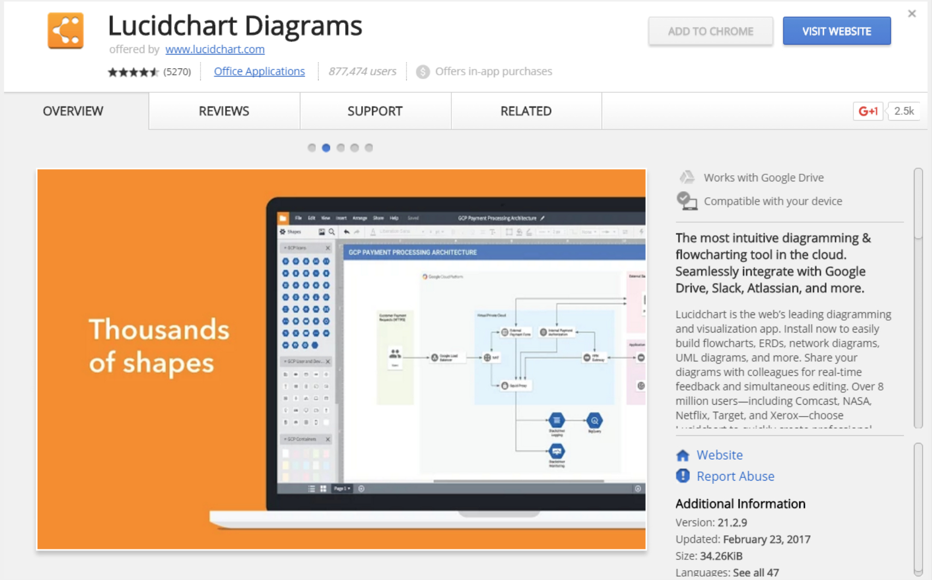Click the Report Abuse link
Image resolution: width=932 pixels, height=580 pixels.
tap(735, 476)
